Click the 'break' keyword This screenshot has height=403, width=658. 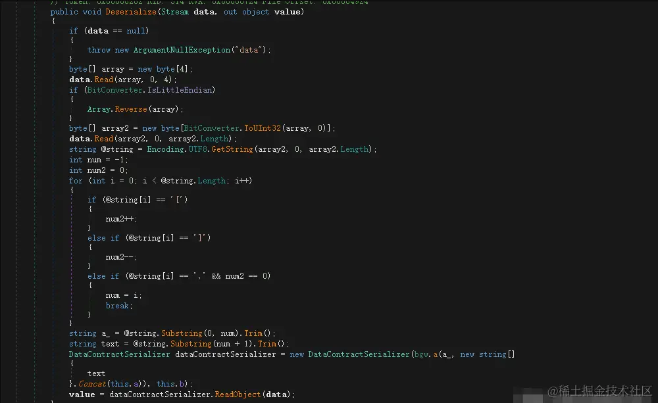(117, 306)
